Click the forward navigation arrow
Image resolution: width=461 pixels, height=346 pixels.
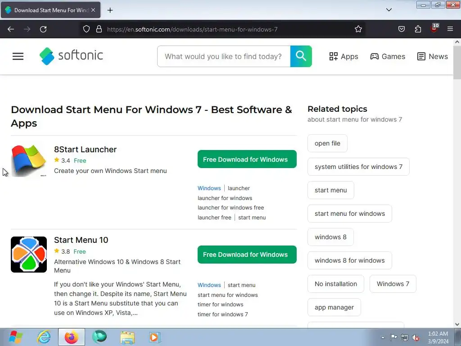[x=27, y=29]
